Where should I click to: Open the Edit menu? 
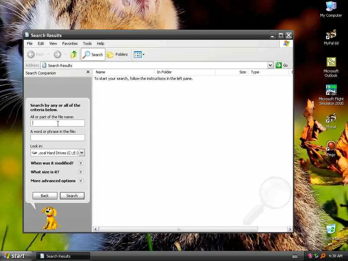pyautogui.click(x=41, y=43)
